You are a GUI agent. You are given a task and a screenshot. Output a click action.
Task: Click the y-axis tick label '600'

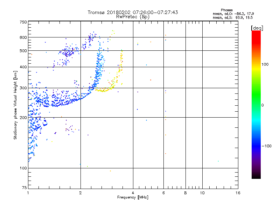[23, 37]
